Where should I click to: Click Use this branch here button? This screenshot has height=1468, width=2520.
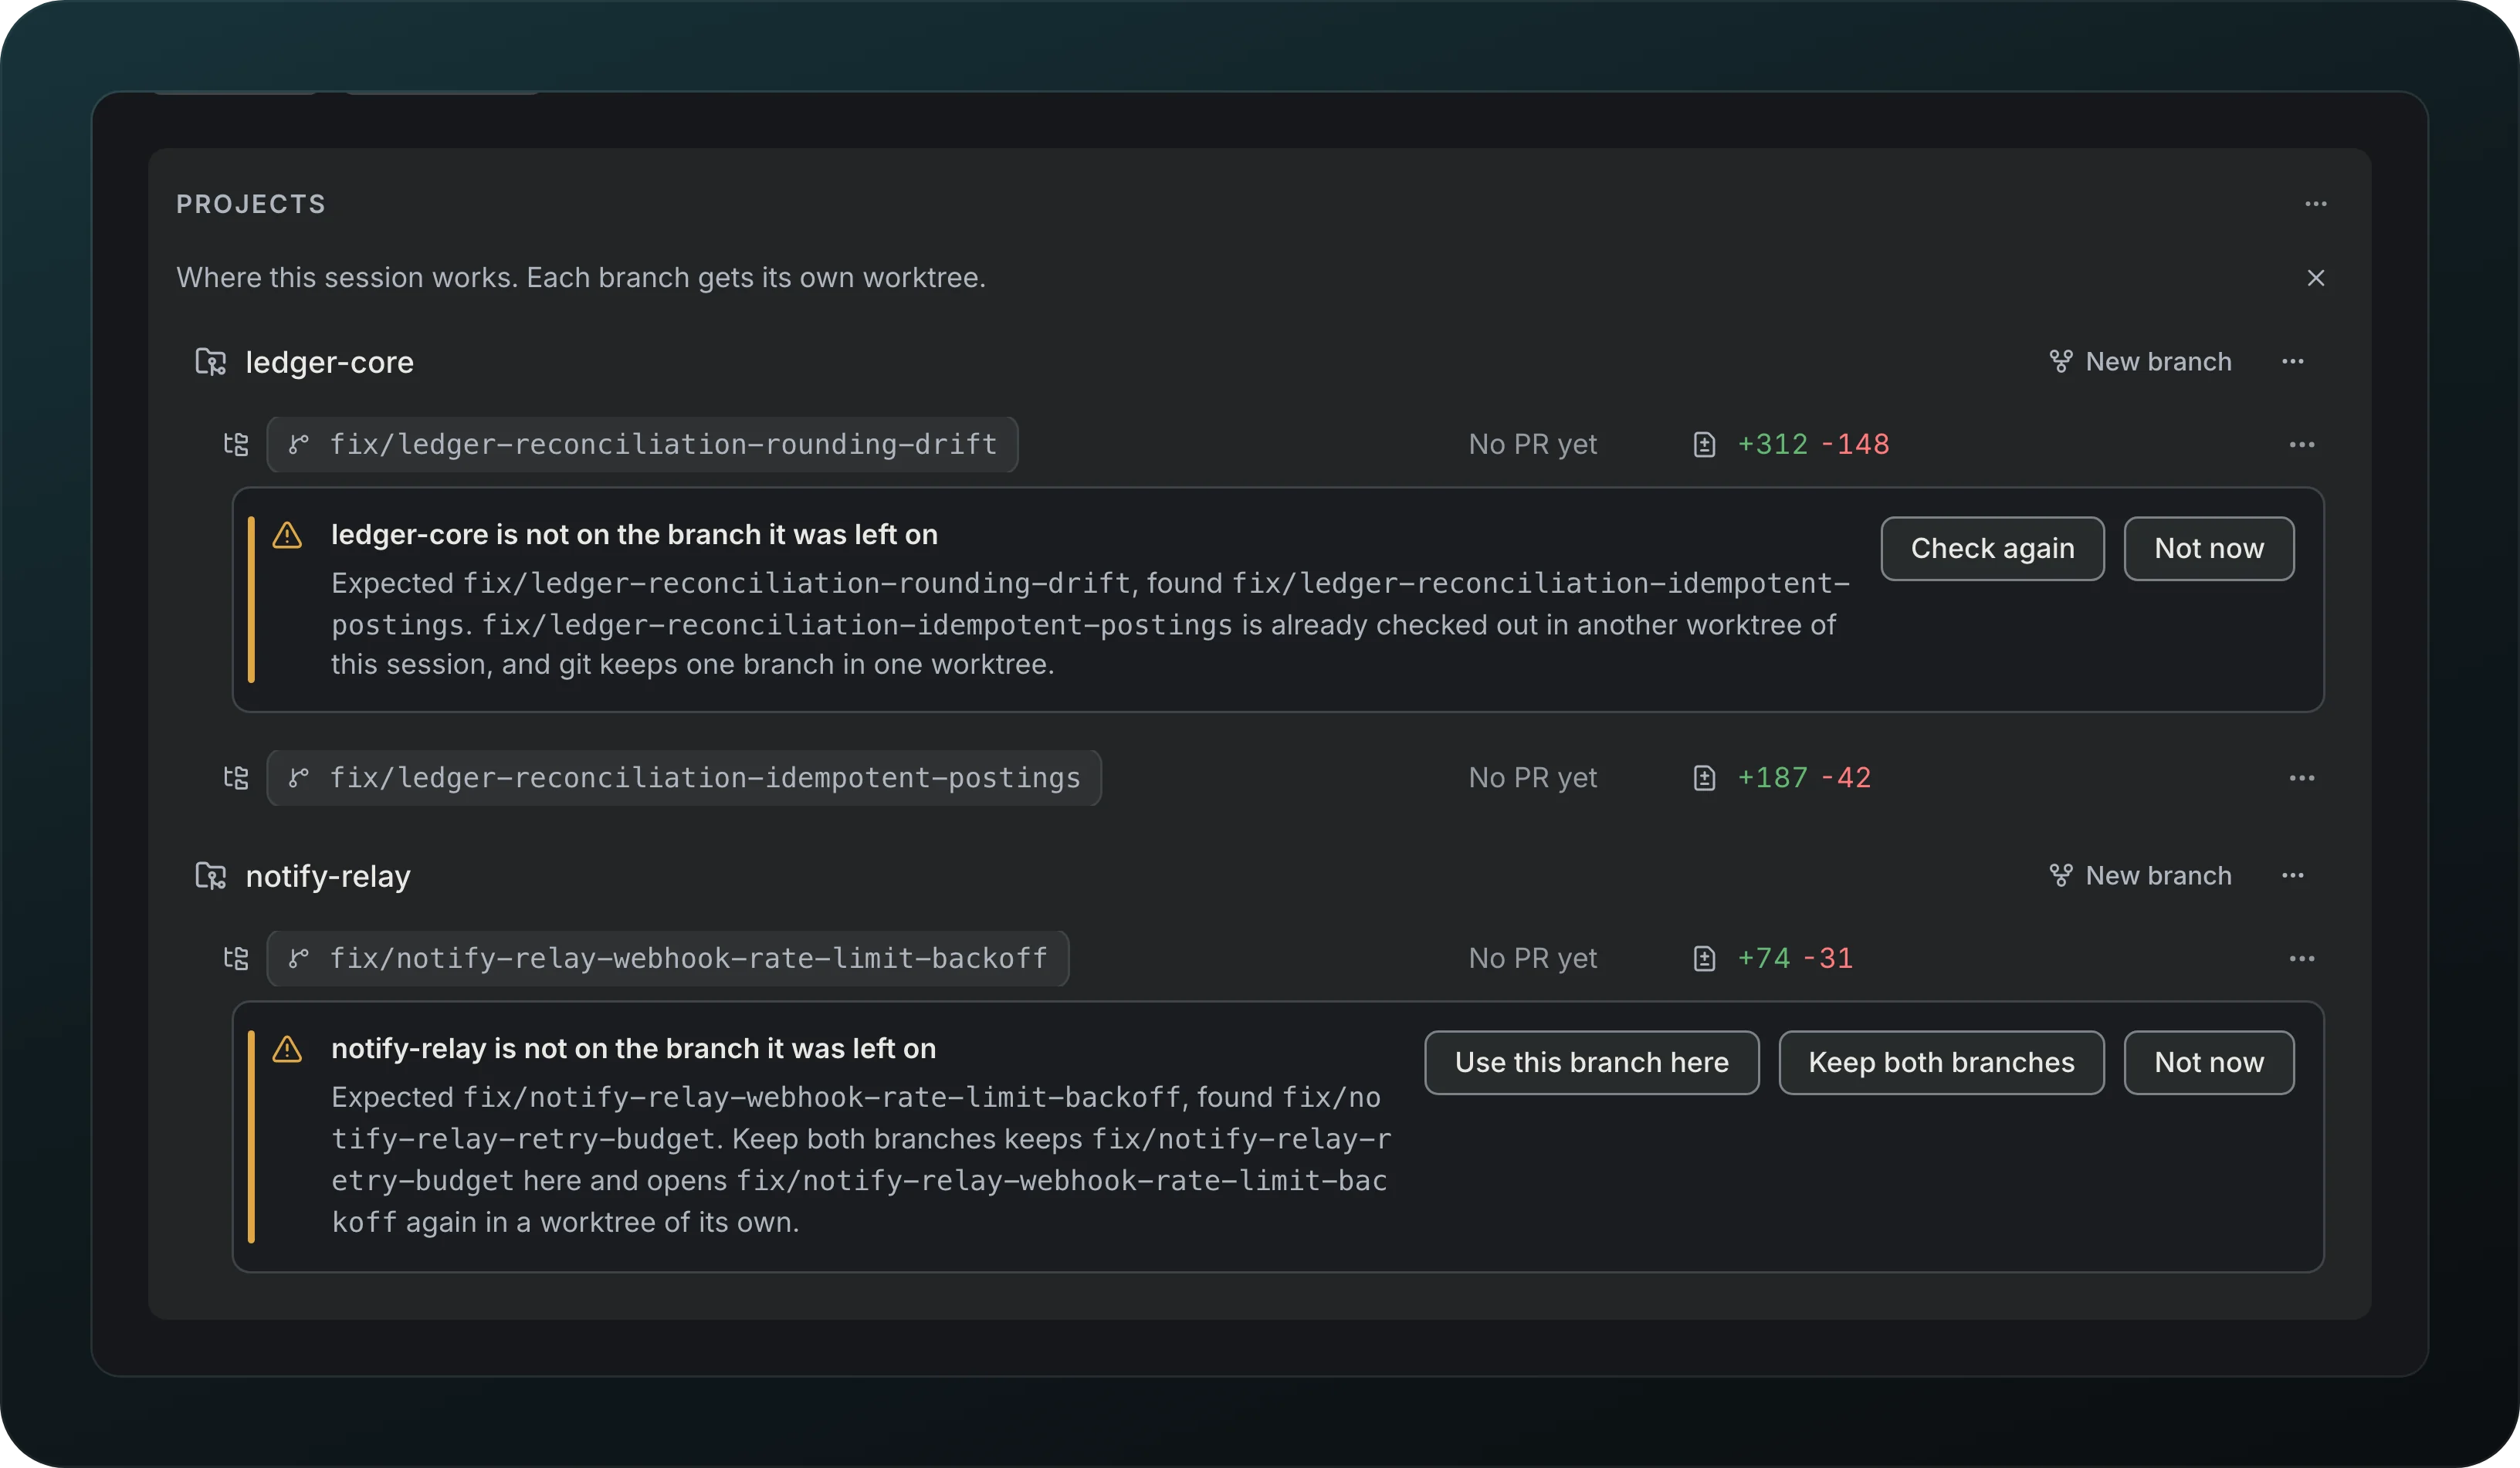coord(1591,1062)
